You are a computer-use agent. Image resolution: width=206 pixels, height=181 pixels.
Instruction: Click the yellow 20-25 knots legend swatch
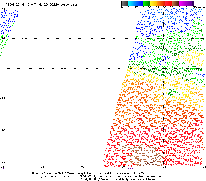154,3
